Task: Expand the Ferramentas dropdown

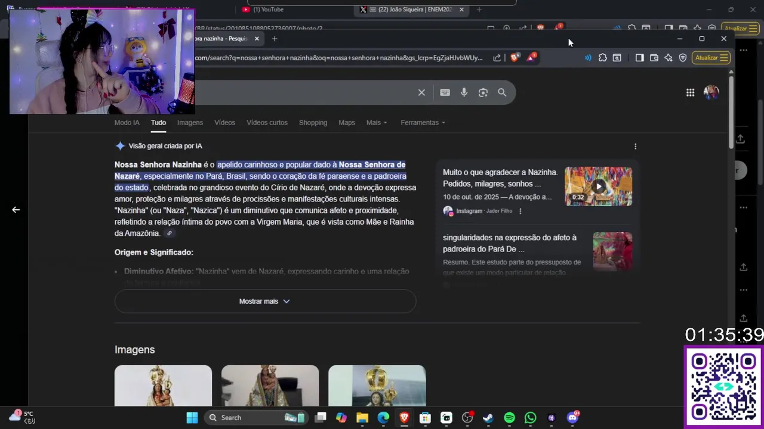Action: 423,123
